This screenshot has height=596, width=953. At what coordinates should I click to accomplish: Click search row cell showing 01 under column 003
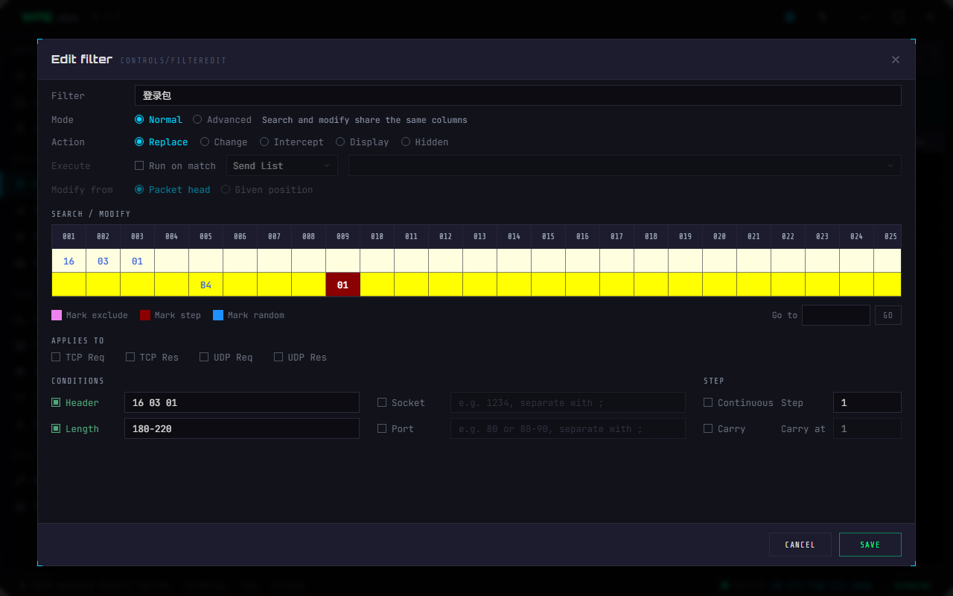(137, 261)
